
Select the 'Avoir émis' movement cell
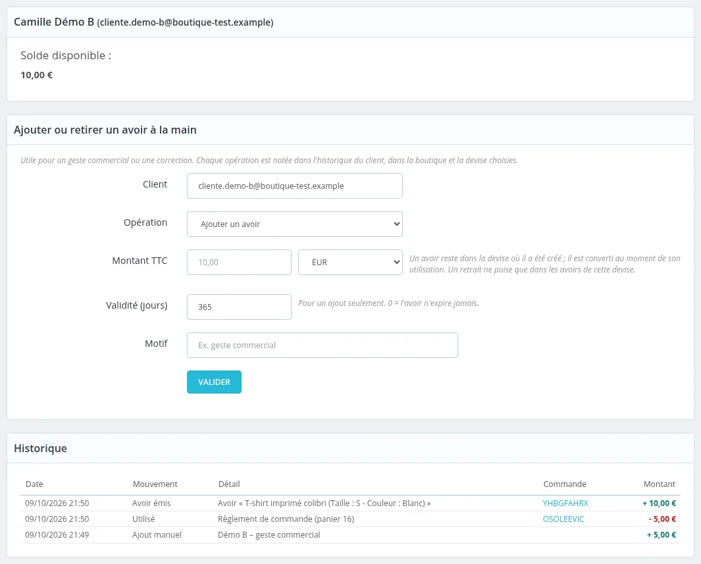click(151, 503)
